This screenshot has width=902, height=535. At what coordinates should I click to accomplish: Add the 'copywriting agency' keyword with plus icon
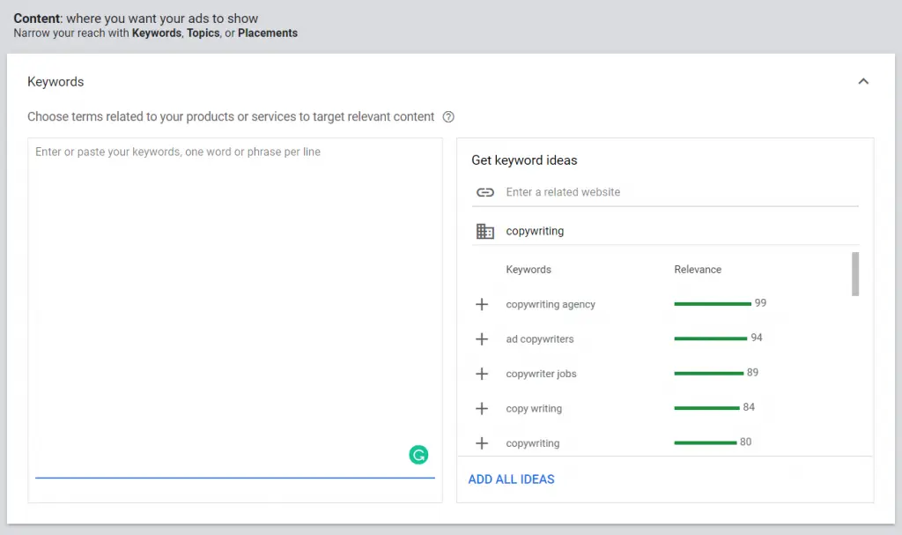(x=482, y=304)
